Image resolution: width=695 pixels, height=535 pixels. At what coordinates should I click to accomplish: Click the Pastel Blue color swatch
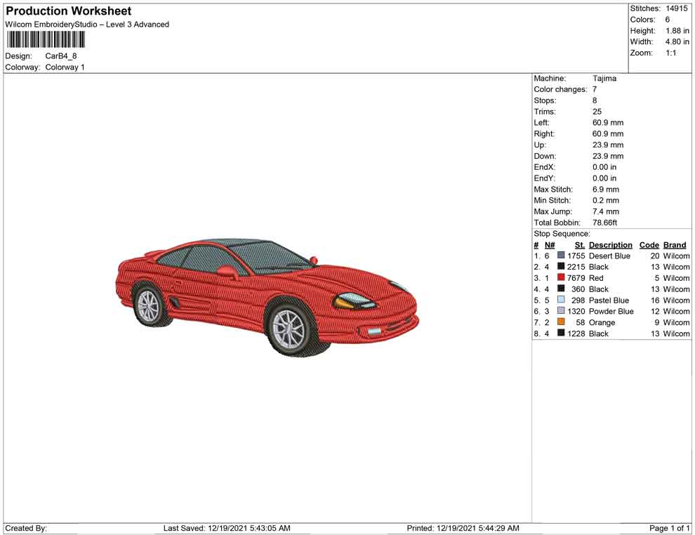561,300
